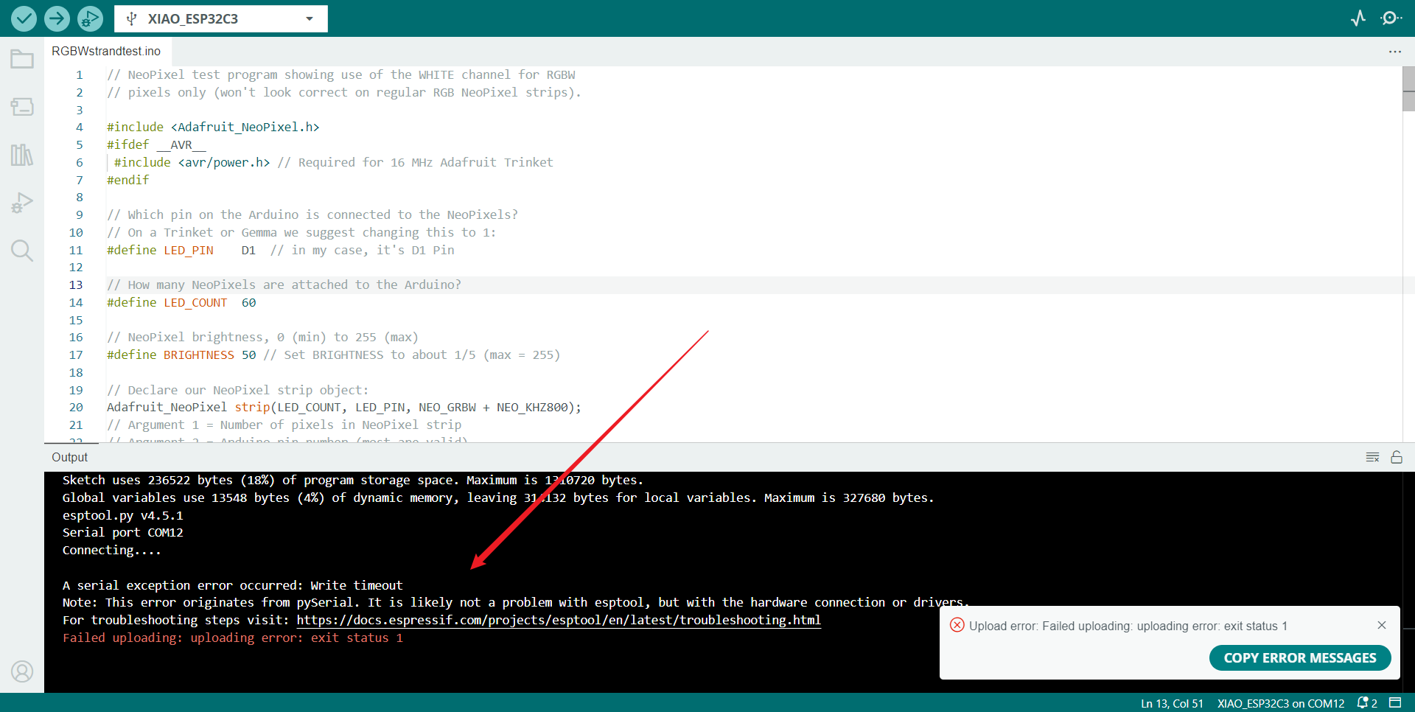Open the Library Manager panel
Viewport: 1415px width, 712px height.
(x=22, y=155)
